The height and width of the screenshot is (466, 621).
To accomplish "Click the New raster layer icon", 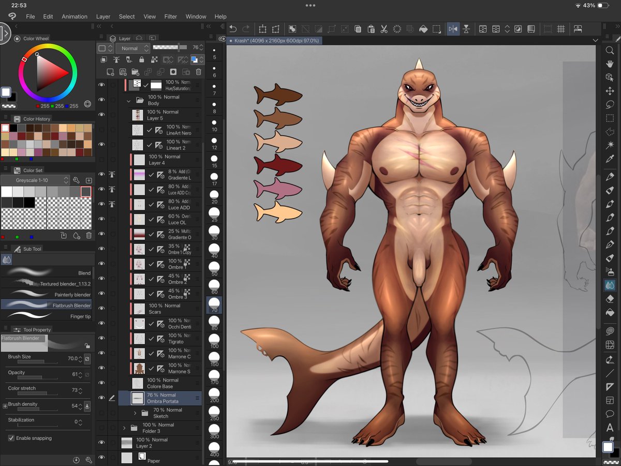I will click(x=110, y=72).
